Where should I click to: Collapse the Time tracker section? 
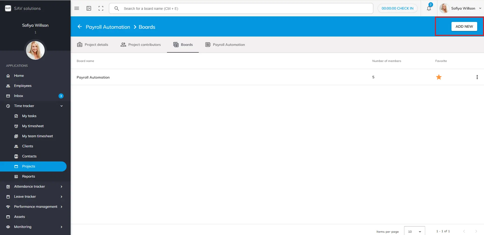62,106
